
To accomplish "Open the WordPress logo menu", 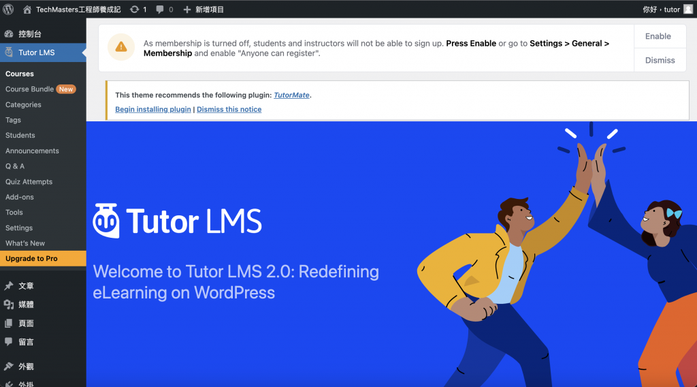I will pyautogui.click(x=8, y=9).
